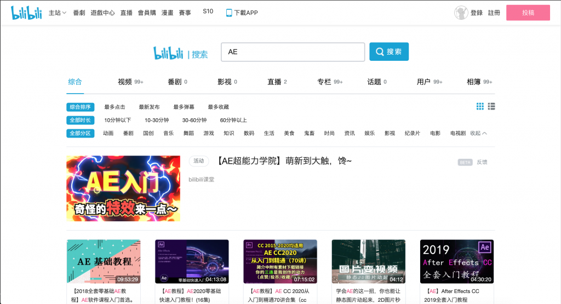The image size is (561, 304).
Task: Open the S10 navigation link
Action: pos(208,12)
